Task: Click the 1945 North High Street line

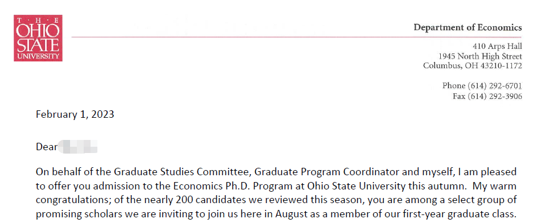Action: [480, 56]
